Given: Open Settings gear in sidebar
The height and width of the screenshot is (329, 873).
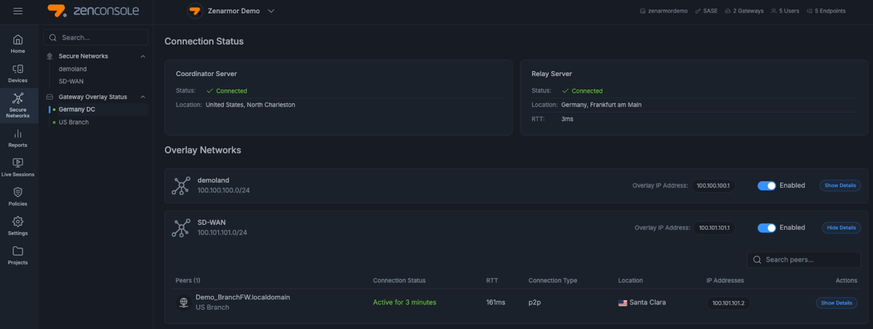Looking at the screenshot, I should 18,226.
